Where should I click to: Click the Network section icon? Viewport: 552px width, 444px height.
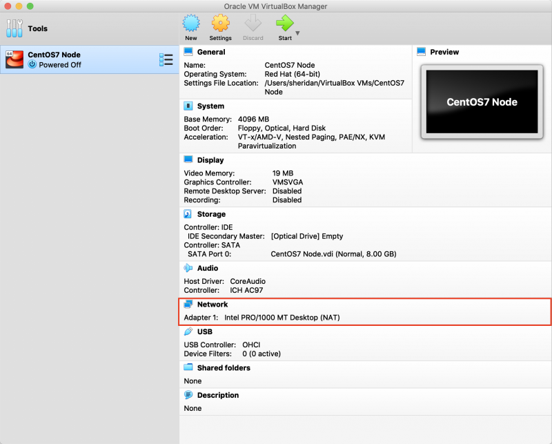point(188,304)
